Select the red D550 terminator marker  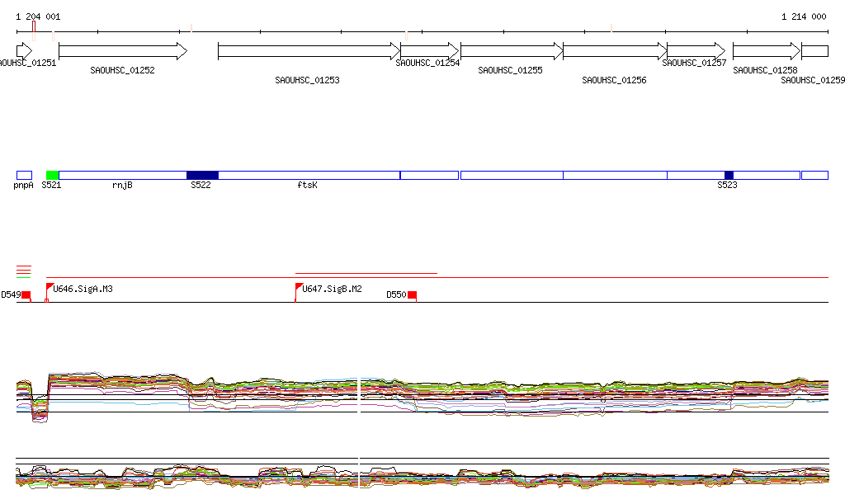point(412,294)
